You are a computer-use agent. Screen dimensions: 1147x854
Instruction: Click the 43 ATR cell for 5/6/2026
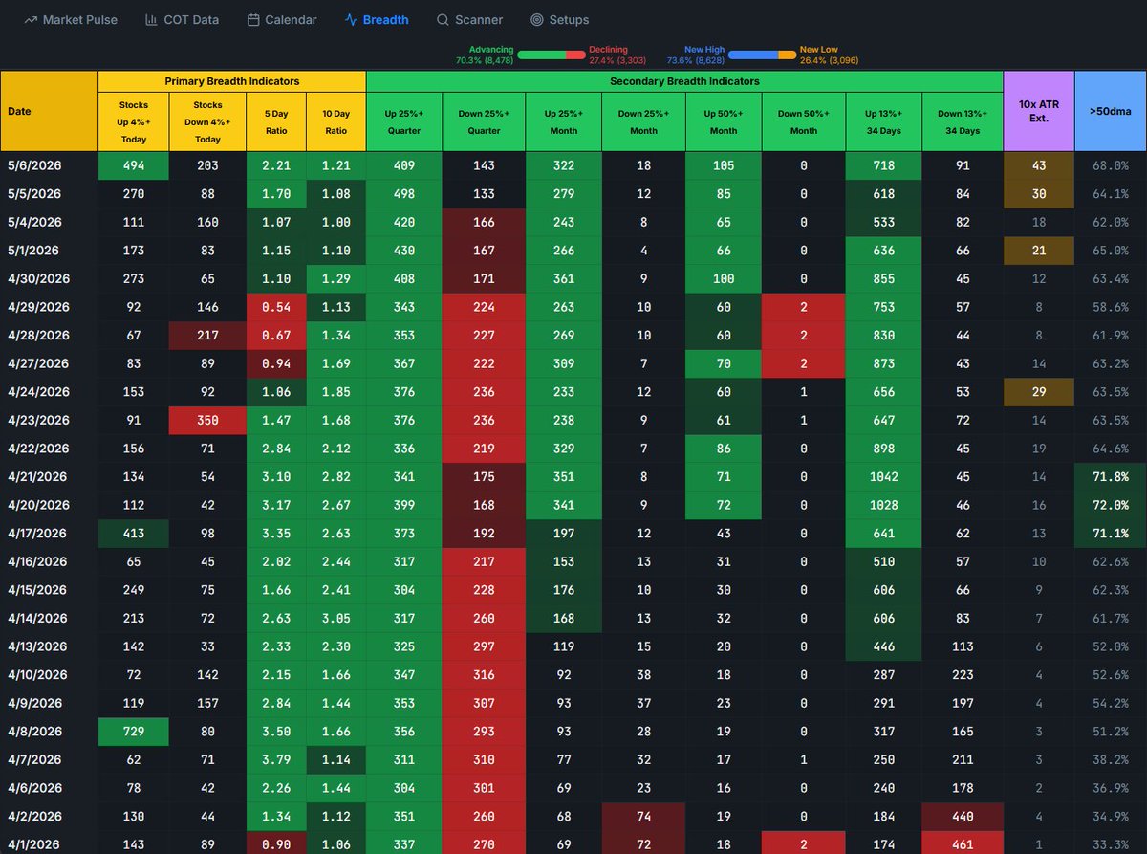(x=1039, y=165)
